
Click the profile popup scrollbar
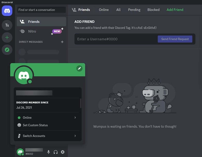[x=81, y=103]
